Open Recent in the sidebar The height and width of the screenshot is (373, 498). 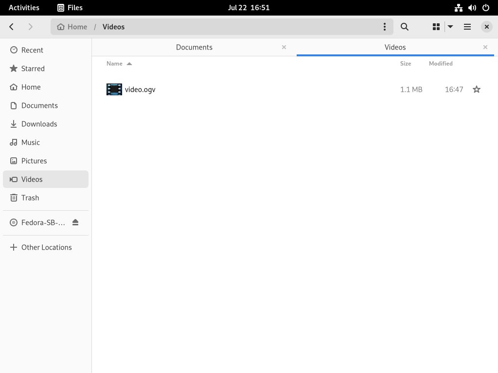(x=46, y=50)
